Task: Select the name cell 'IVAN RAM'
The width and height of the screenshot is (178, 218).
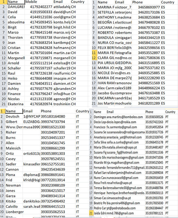Action: [x=106, y=83]
